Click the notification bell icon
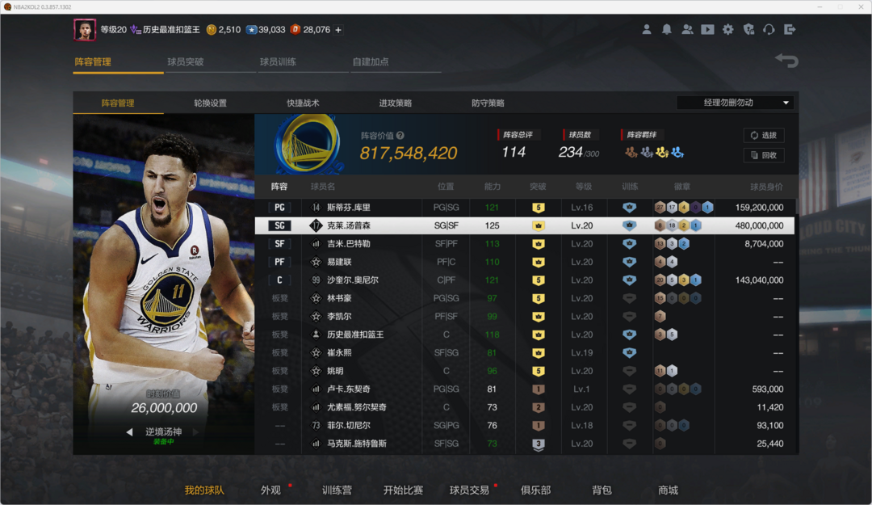872x505 pixels. tap(667, 29)
